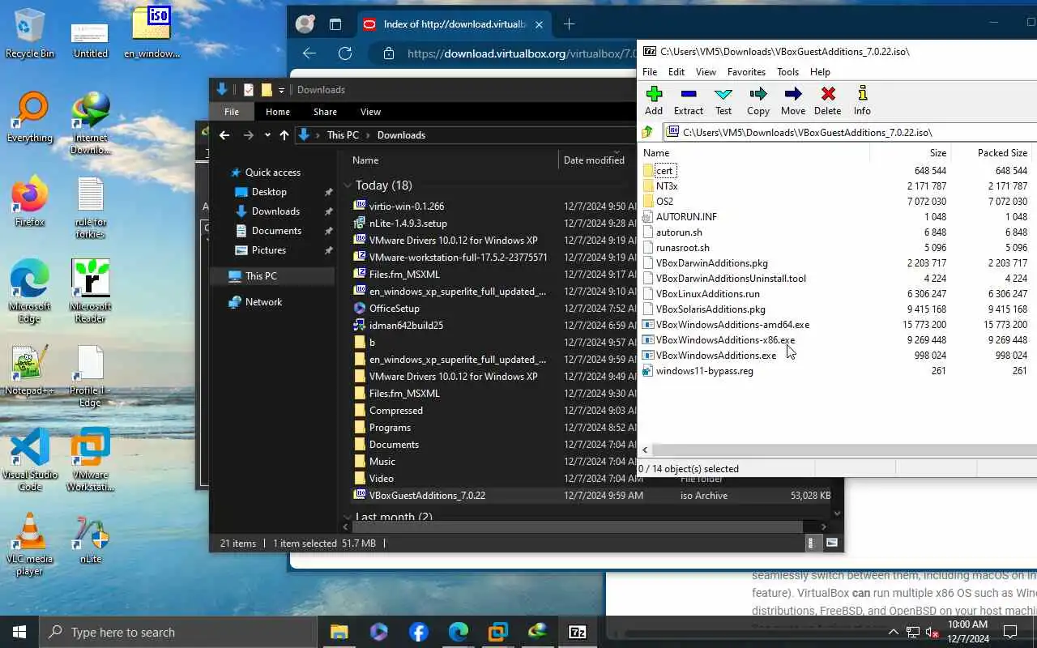Select VBoxWindowsAdditions-amd64.exe in 7-Zip
This screenshot has height=648, width=1037.
coord(732,325)
